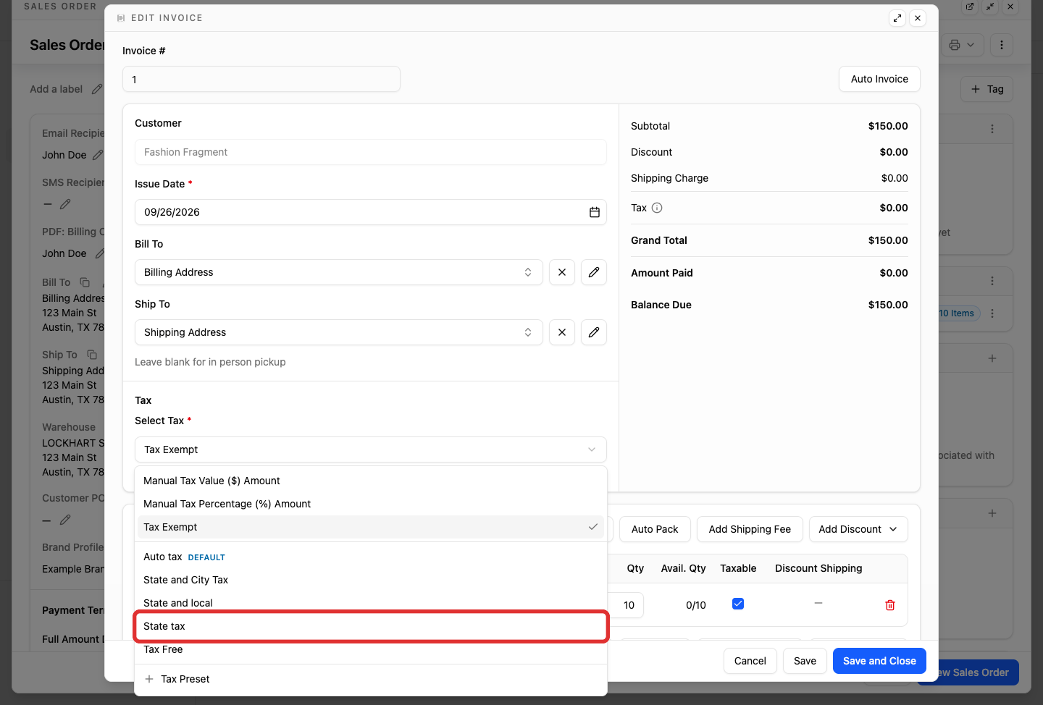Edit the SMS Recipient pencil icon
The width and height of the screenshot is (1043, 705).
tap(65, 204)
